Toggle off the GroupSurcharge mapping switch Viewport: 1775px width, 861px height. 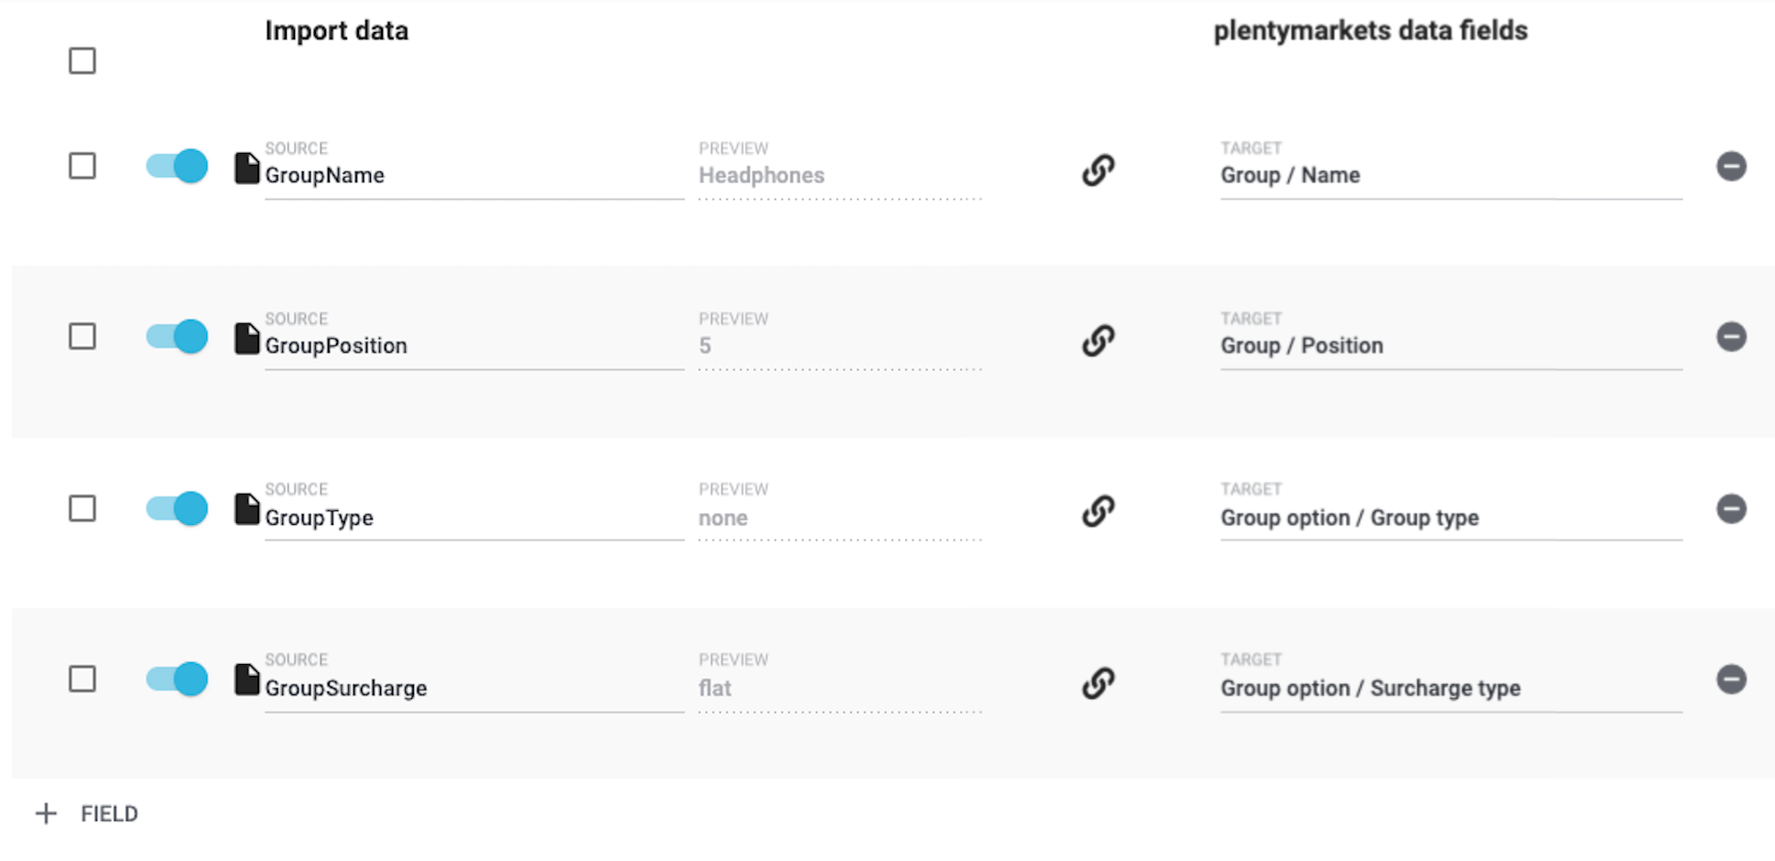(x=177, y=680)
